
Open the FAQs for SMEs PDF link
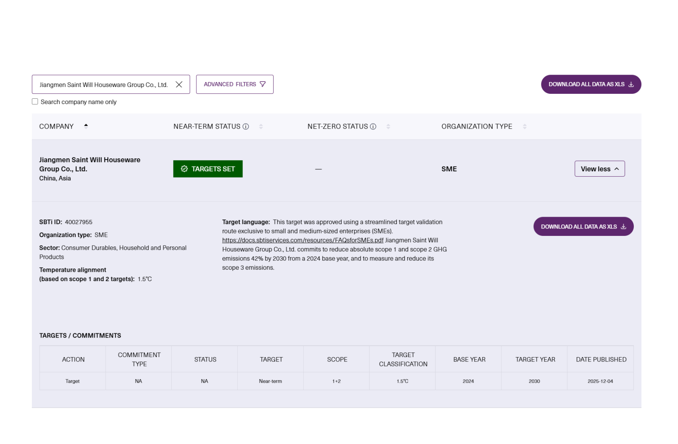[303, 240]
